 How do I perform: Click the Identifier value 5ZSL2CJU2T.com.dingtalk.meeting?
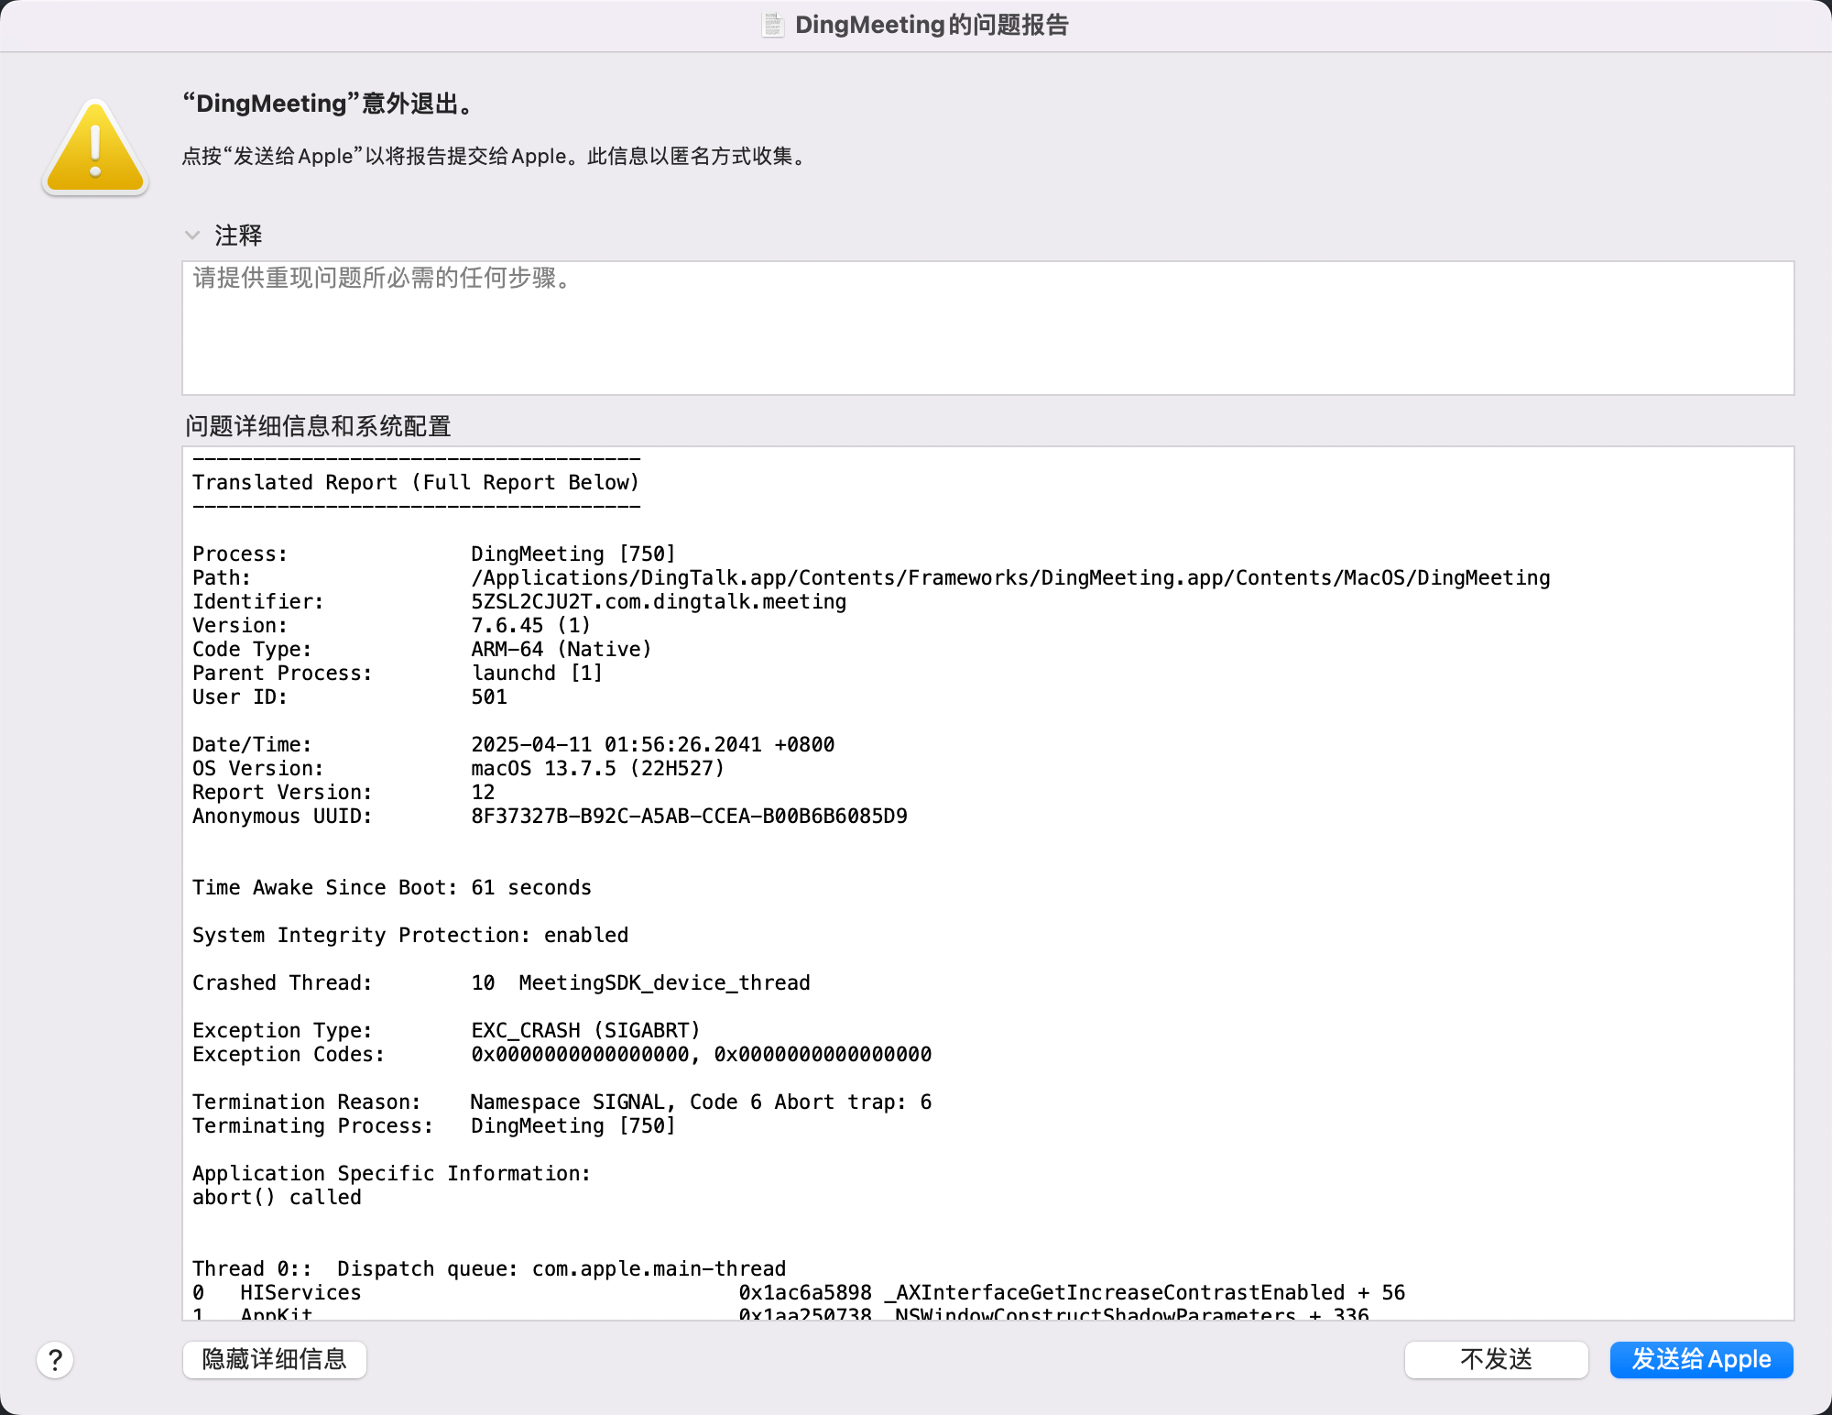click(659, 602)
